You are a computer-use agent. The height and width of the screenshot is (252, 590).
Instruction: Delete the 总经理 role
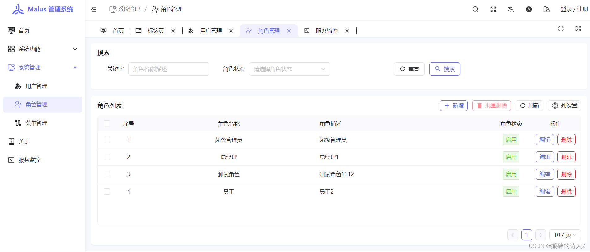coord(567,157)
